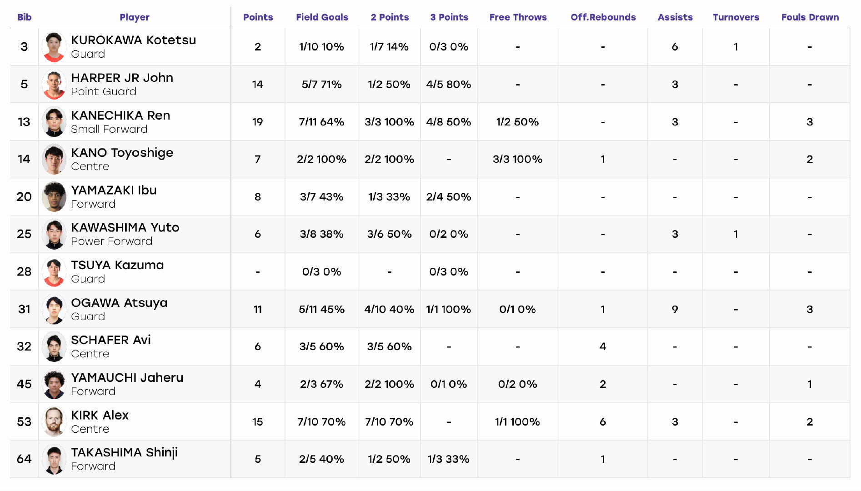
Task: Sort by Free Throws header
Action: click(x=518, y=17)
